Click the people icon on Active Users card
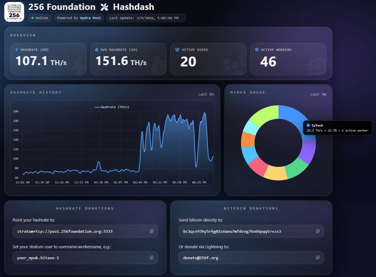This screenshot has width=376, height=277. pyautogui.click(x=178, y=50)
